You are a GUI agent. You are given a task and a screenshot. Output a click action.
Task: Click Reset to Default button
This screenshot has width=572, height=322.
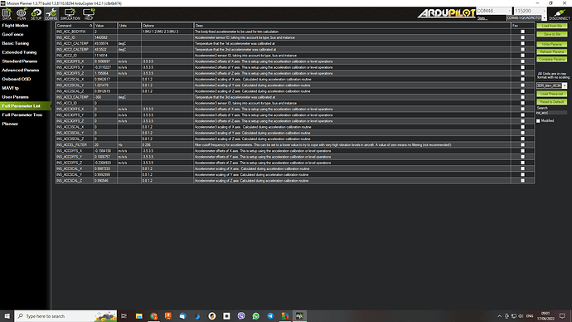coord(551,102)
